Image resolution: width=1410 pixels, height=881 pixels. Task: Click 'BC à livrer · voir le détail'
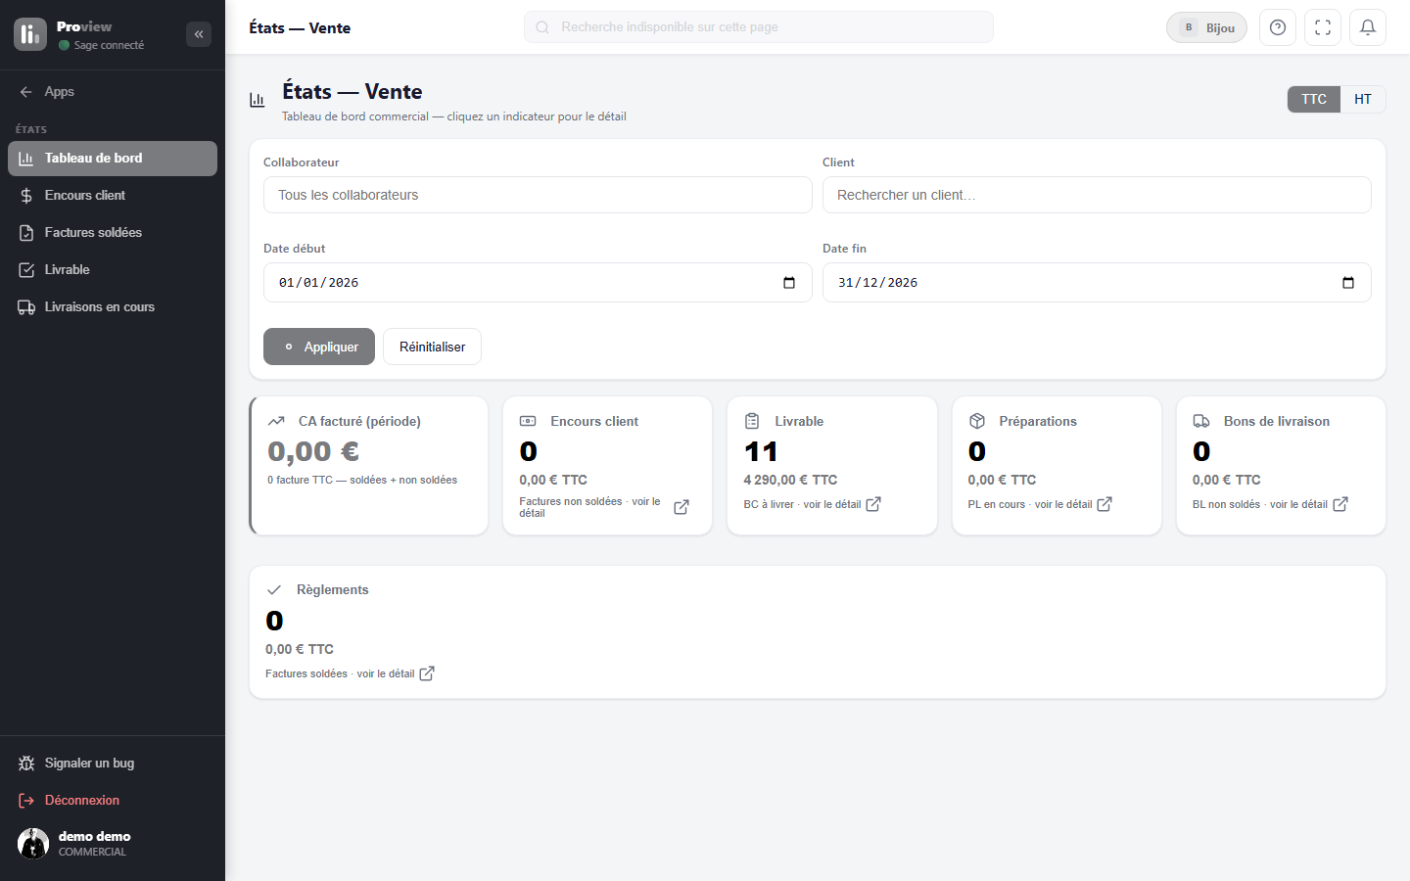click(x=802, y=504)
